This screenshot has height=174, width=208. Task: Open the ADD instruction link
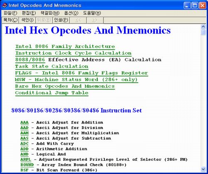pyautogui.click(x=25, y=149)
